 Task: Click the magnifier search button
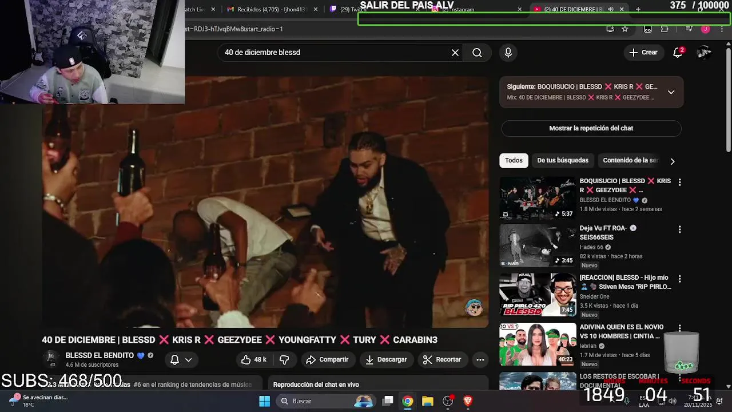click(477, 53)
